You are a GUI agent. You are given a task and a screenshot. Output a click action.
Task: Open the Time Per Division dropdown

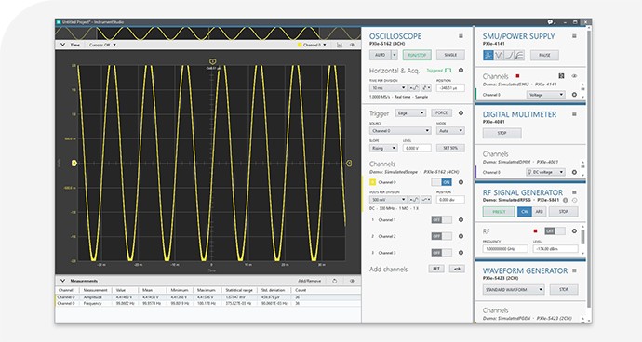[x=388, y=88]
